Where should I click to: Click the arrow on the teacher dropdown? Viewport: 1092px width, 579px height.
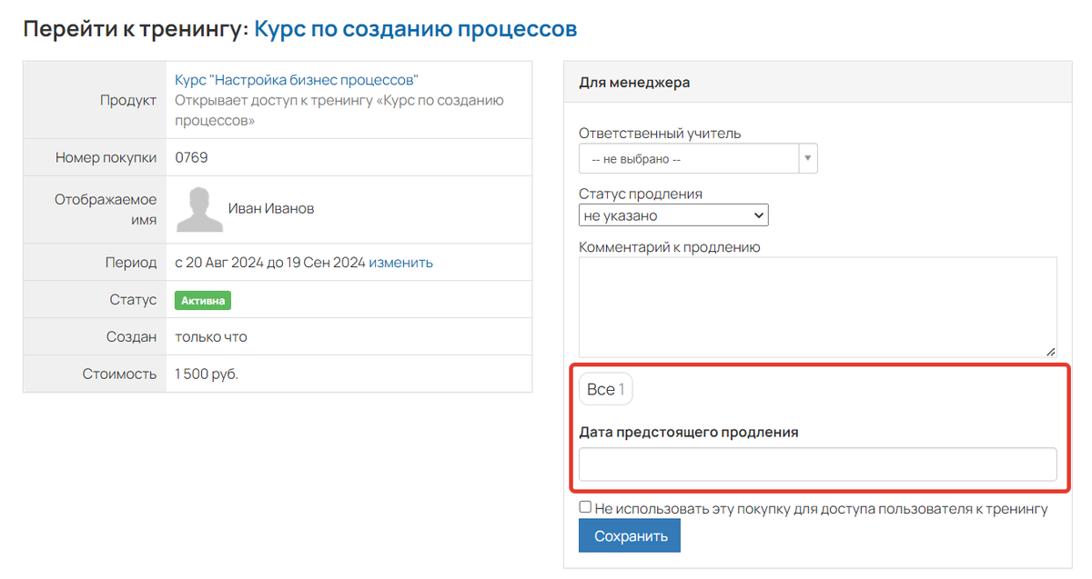click(807, 157)
